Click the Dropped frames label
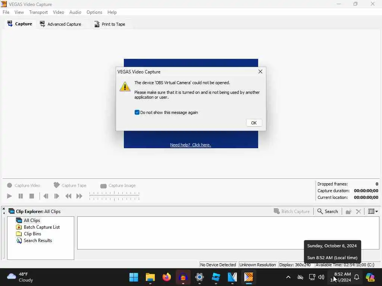The image size is (382, 286). [332, 184]
